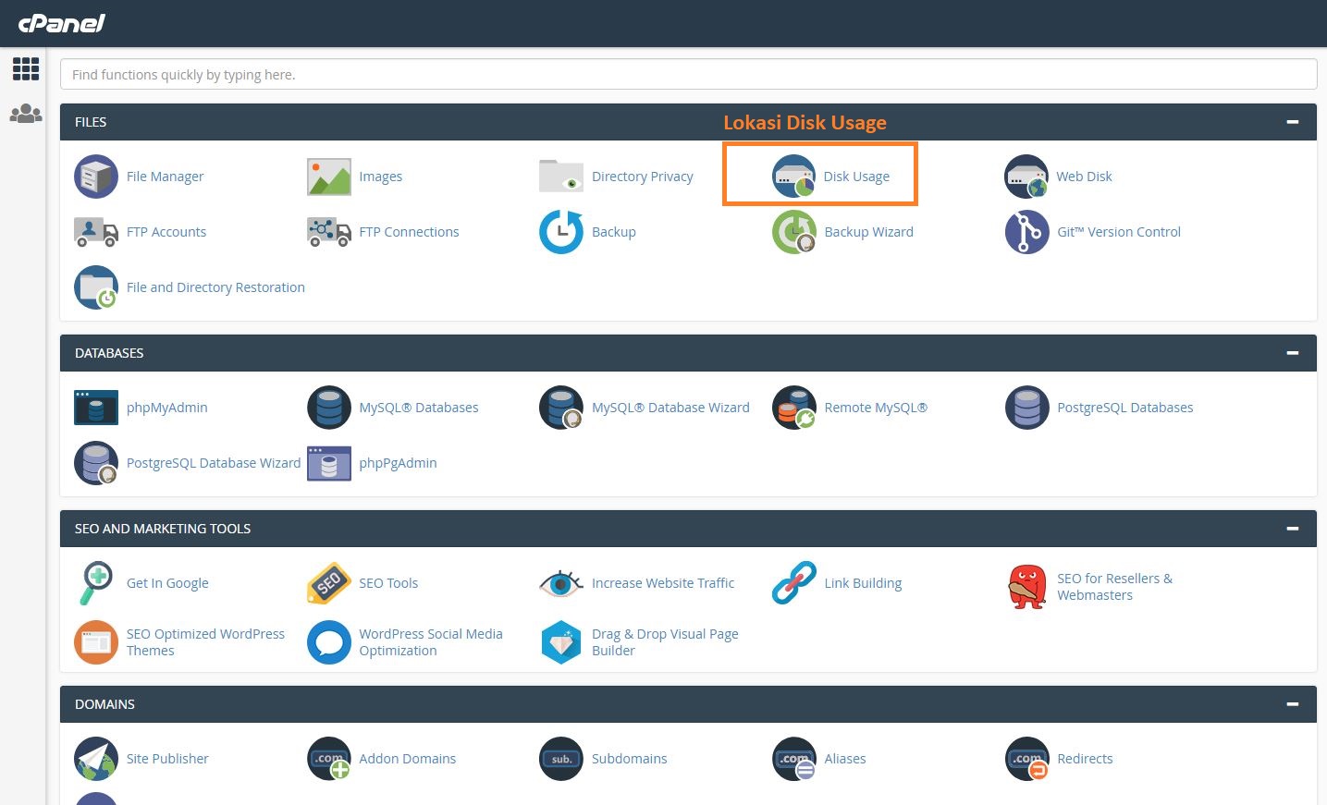Screen dimensions: 1327x805
Task: Click the Site Publisher paper plane icon
Action: pos(95,758)
